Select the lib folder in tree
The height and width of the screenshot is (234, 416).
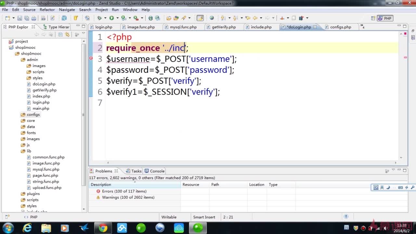click(29, 151)
